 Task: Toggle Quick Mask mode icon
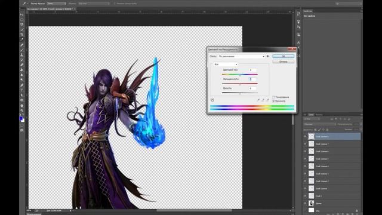[x=21, y=125]
